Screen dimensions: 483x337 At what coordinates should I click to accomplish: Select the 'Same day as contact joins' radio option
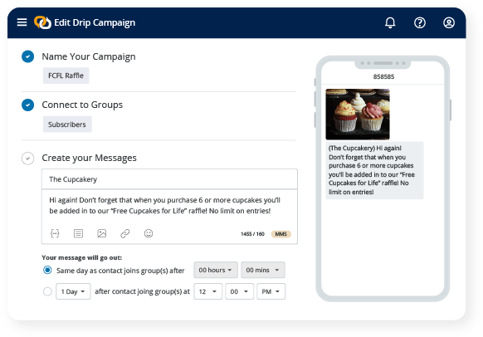click(x=47, y=270)
